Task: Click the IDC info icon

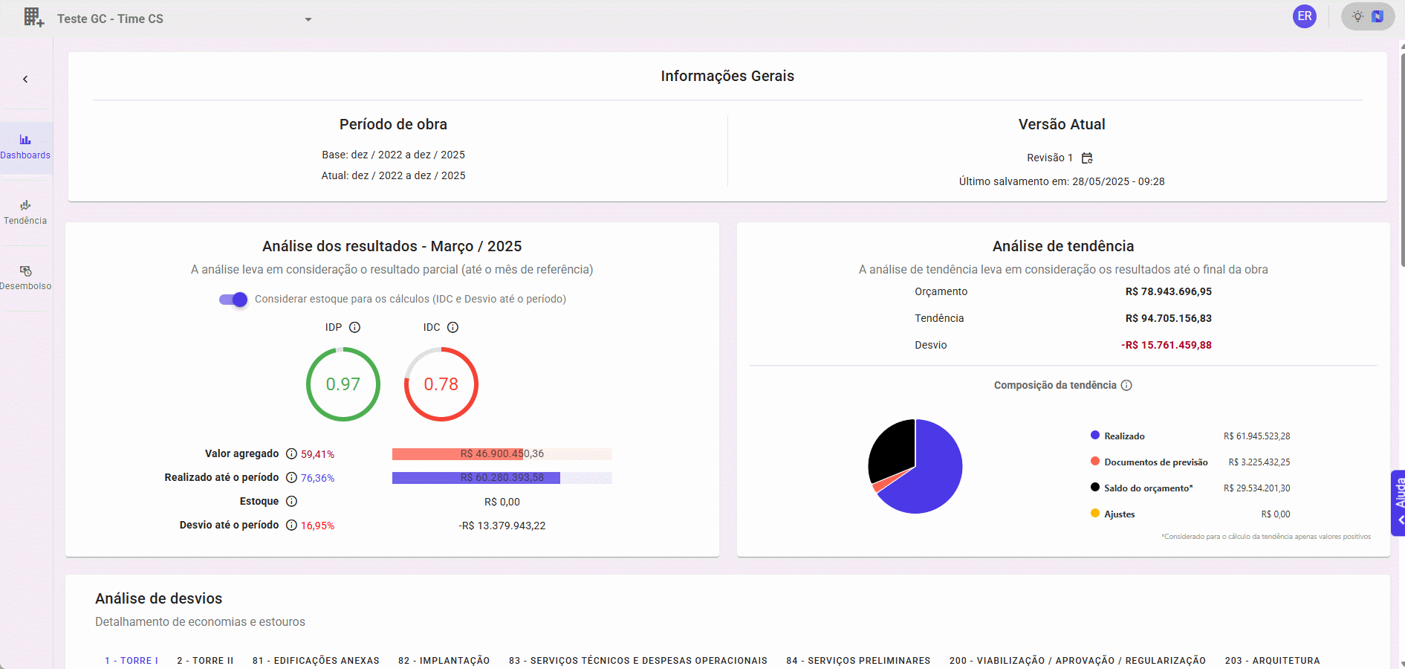Action: pos(453,327)
